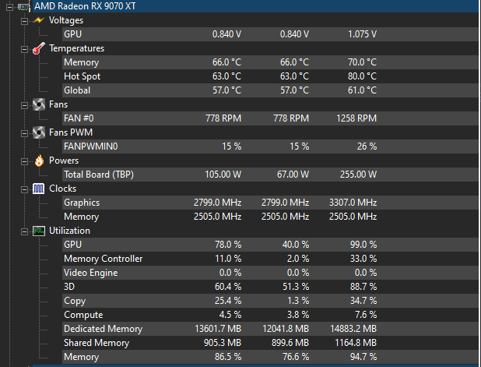The height and width of the screenshot is (367, 481).
Task: Select the Global temperature row
Action: point(270,90)
